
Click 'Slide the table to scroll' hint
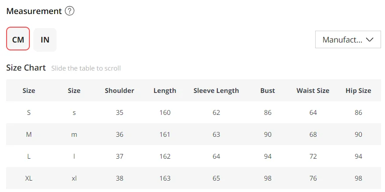(86, 68)
